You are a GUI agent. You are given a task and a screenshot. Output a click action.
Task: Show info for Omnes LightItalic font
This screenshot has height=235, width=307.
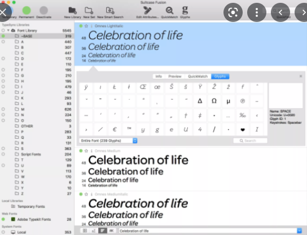(x=91, y=26)
